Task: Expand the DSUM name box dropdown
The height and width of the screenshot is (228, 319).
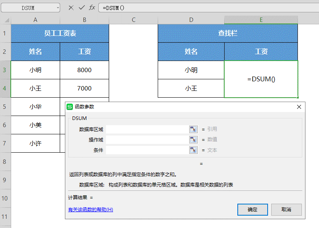Action: tap(58, 8)
